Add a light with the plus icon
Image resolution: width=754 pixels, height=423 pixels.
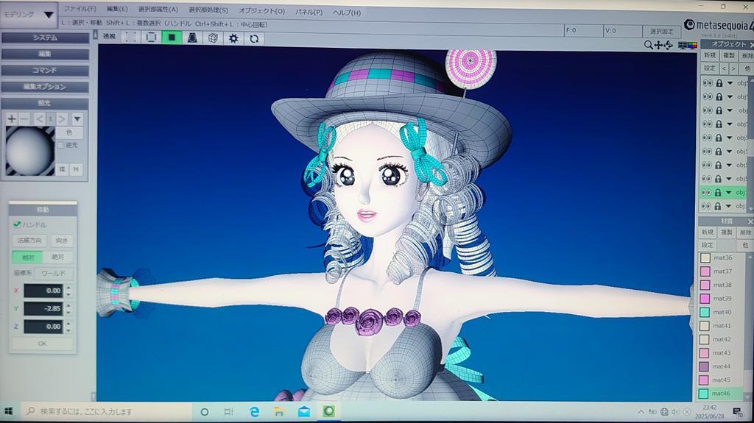12,118
